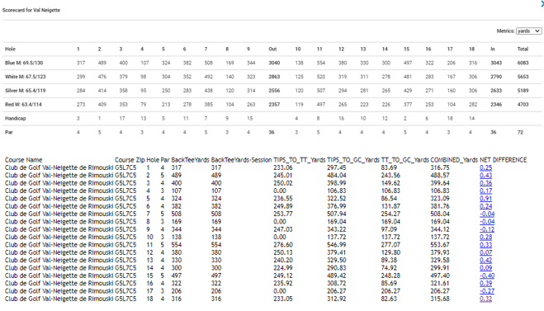The height and width of the screenshot is (311, 544).
Task: Open the Metrics yards dropdown
Action: click(x=529, y=31)
